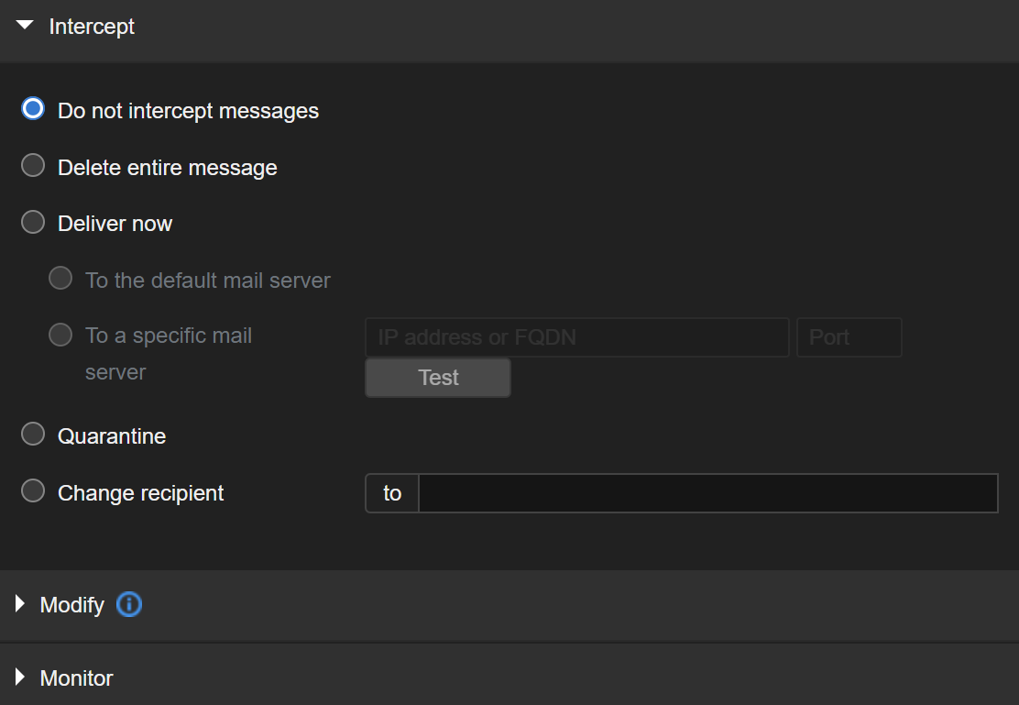The width and height of the screenshot is (1019, 705).
Task: Expand the Modify section triangle
Action: pyautogui.click(x=20, y=605)
